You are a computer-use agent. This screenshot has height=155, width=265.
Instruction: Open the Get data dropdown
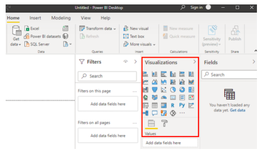16,36
